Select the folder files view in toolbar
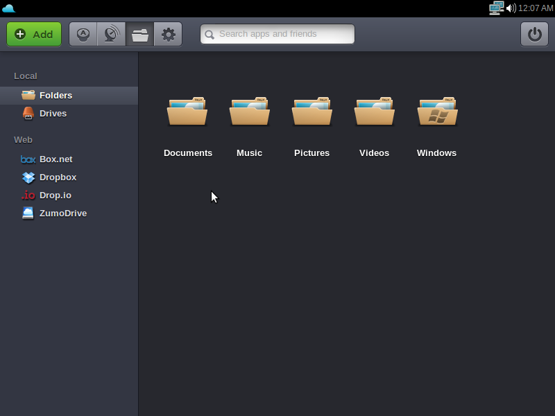This screenshot has width=555, height=416. [x=140, y=34]
